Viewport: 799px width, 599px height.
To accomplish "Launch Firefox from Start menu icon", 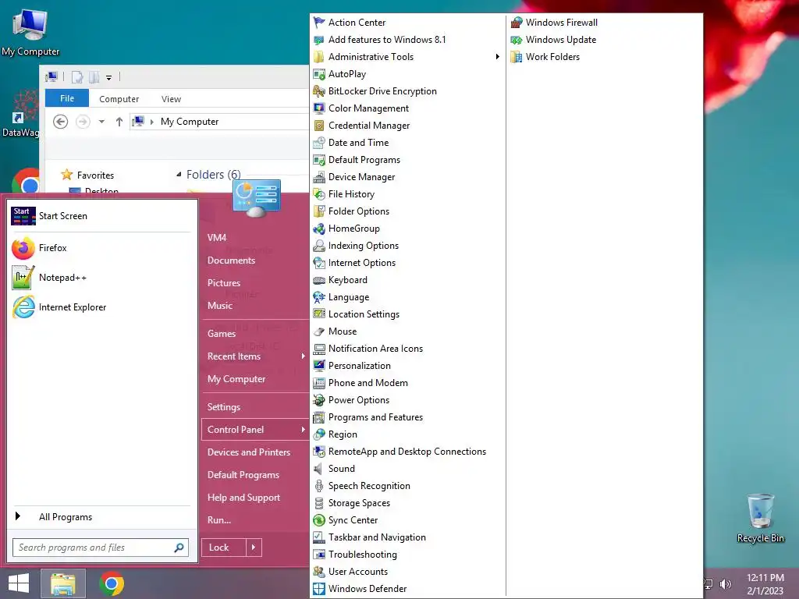I will coord(23,248).
